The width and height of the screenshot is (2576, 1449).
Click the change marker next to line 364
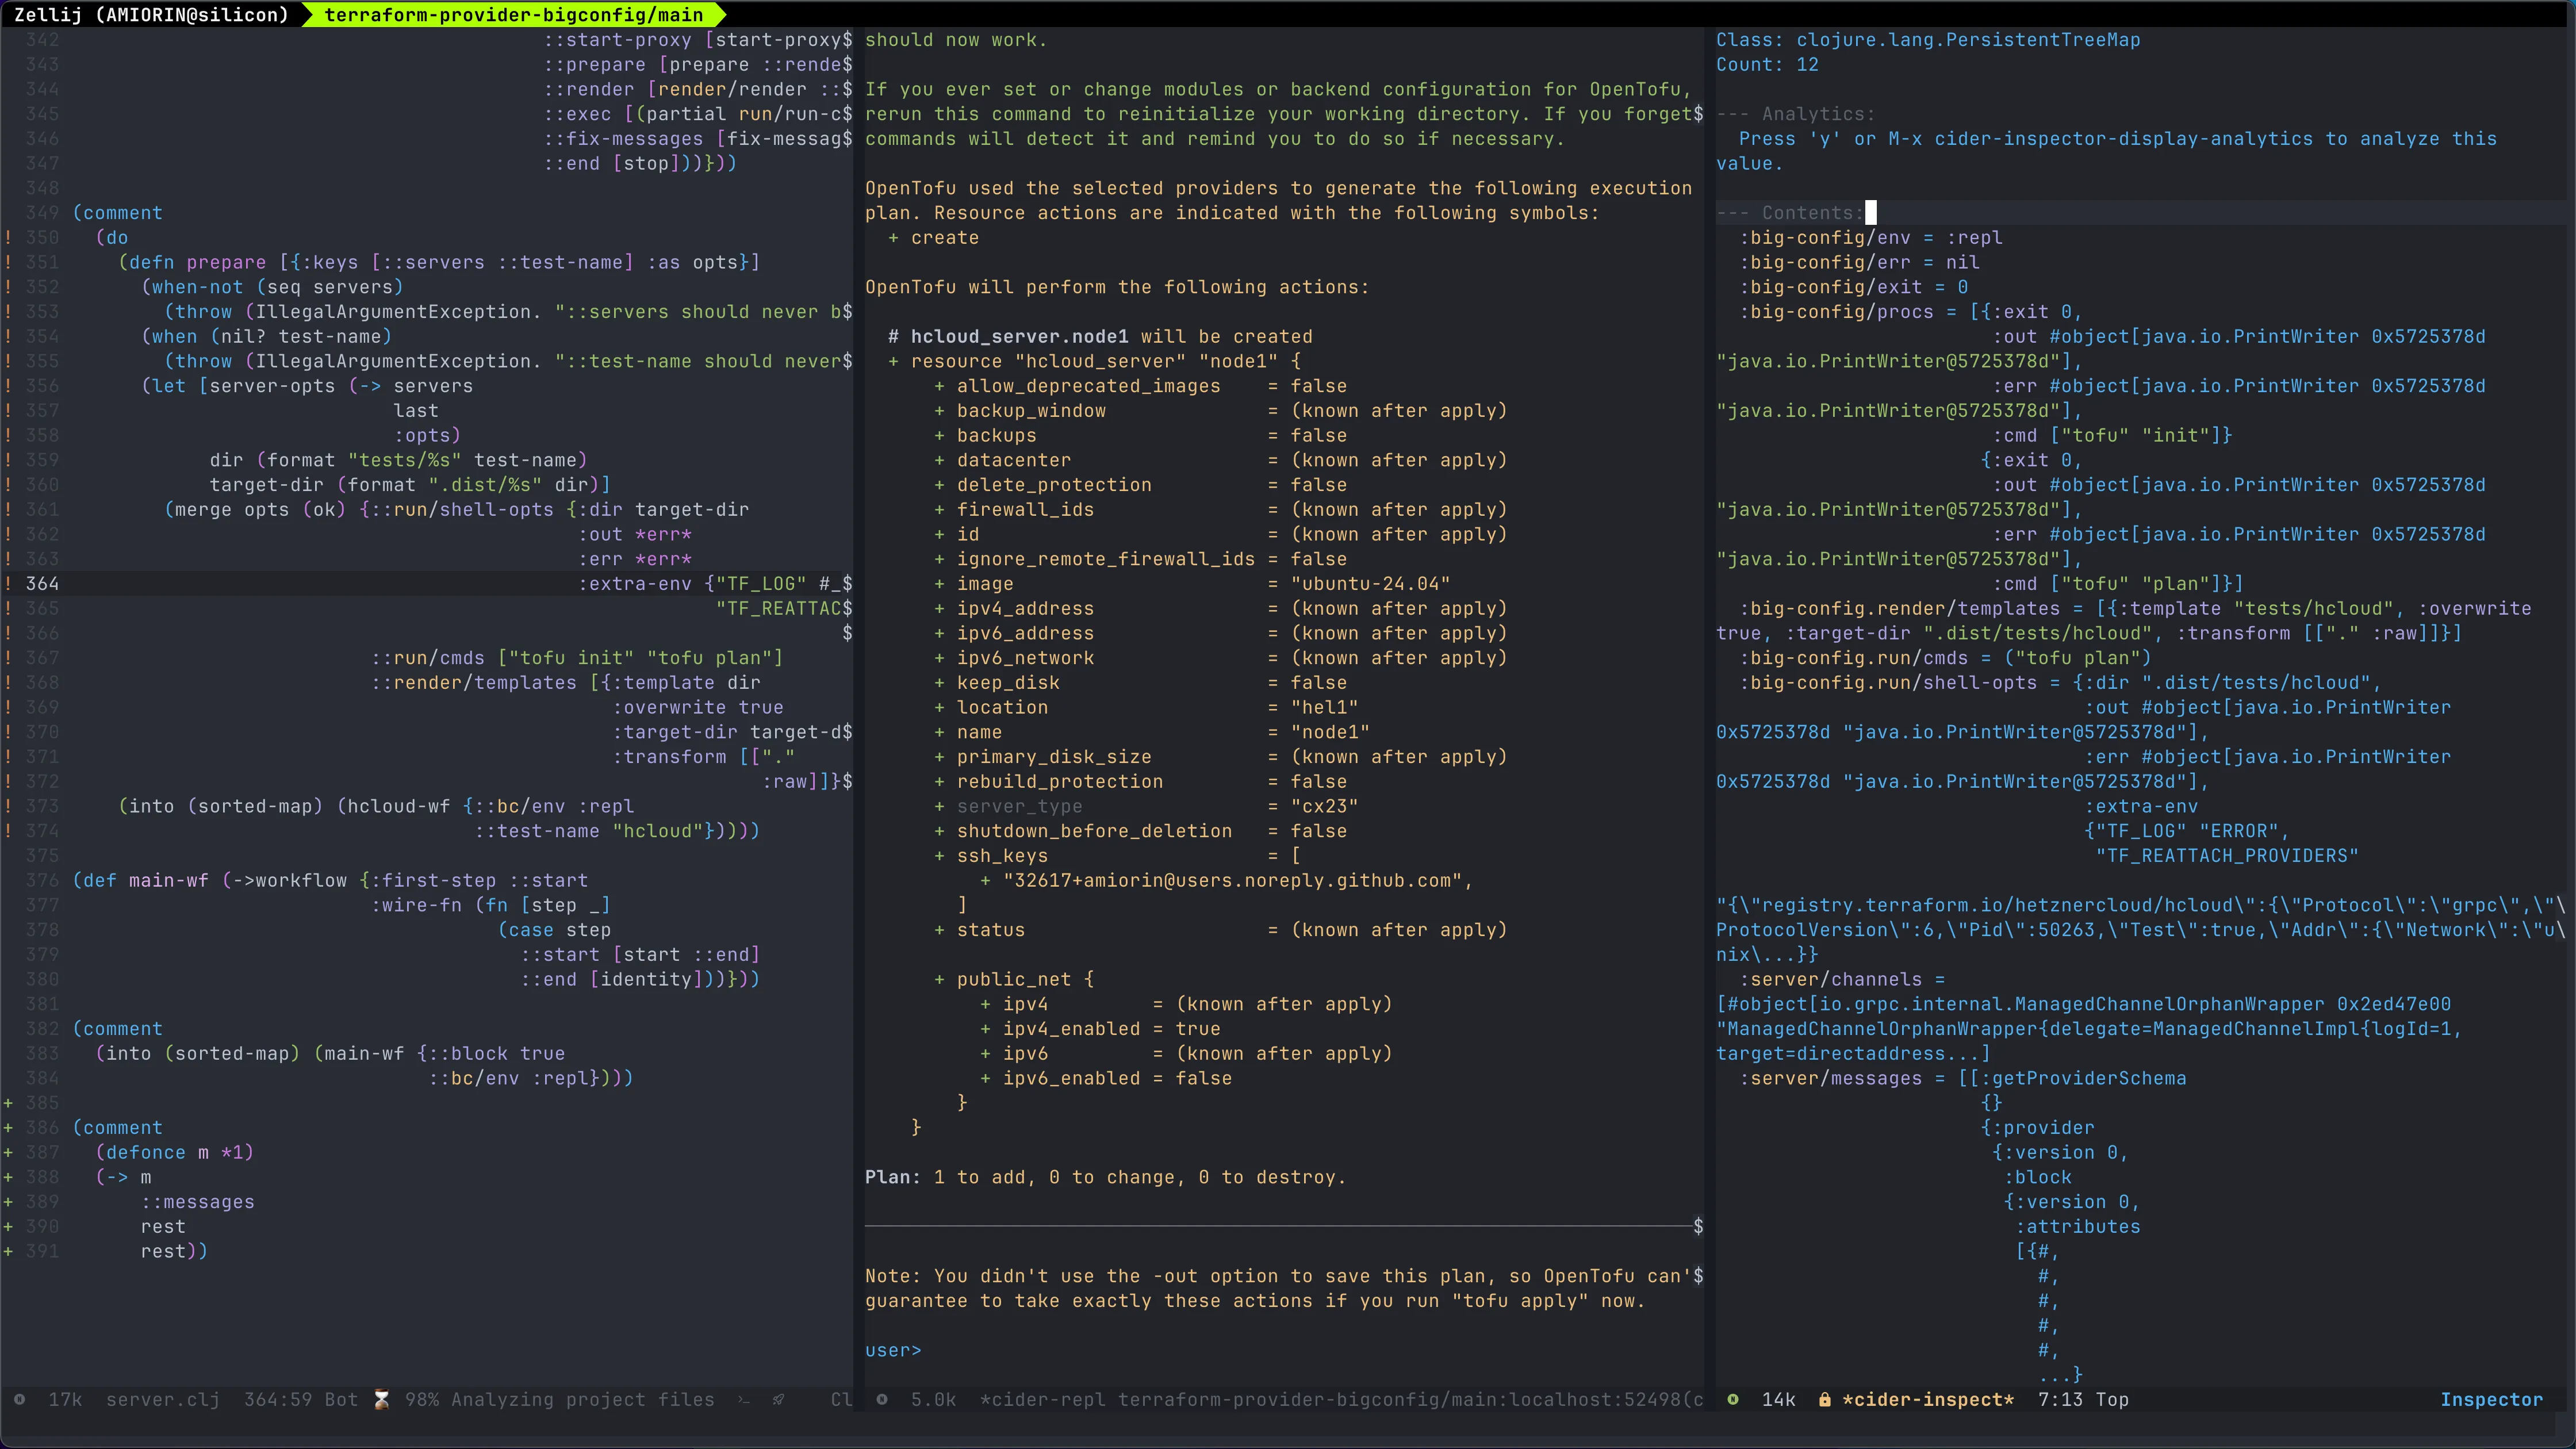tap(7, 584)
